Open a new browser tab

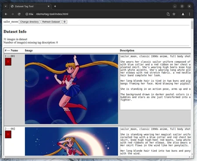click(x=55, y=6)
